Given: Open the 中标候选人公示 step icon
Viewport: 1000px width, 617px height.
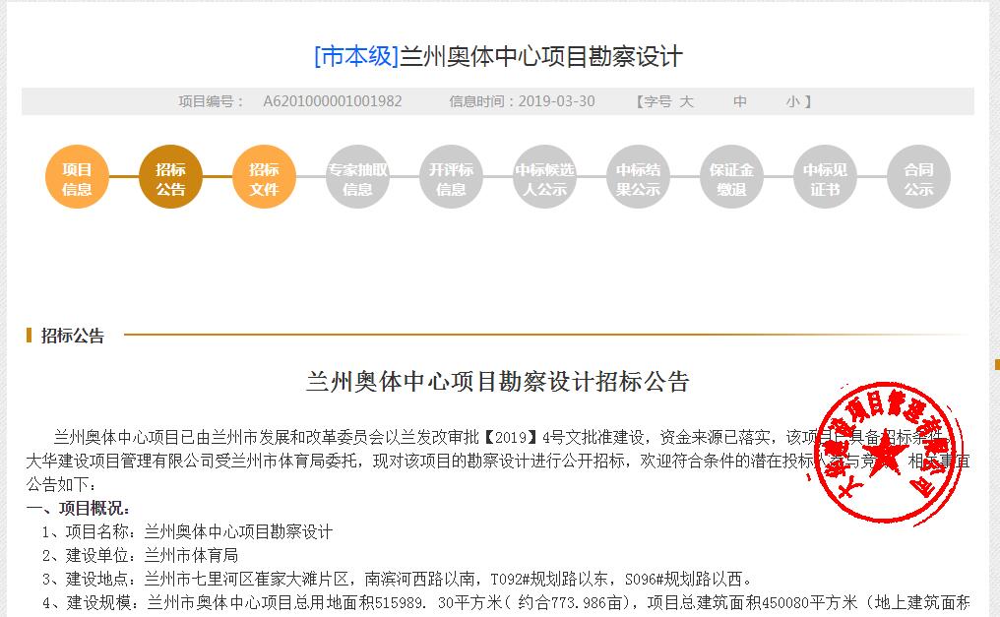Looking at the screenshot, I should click(x=544, y=176).
